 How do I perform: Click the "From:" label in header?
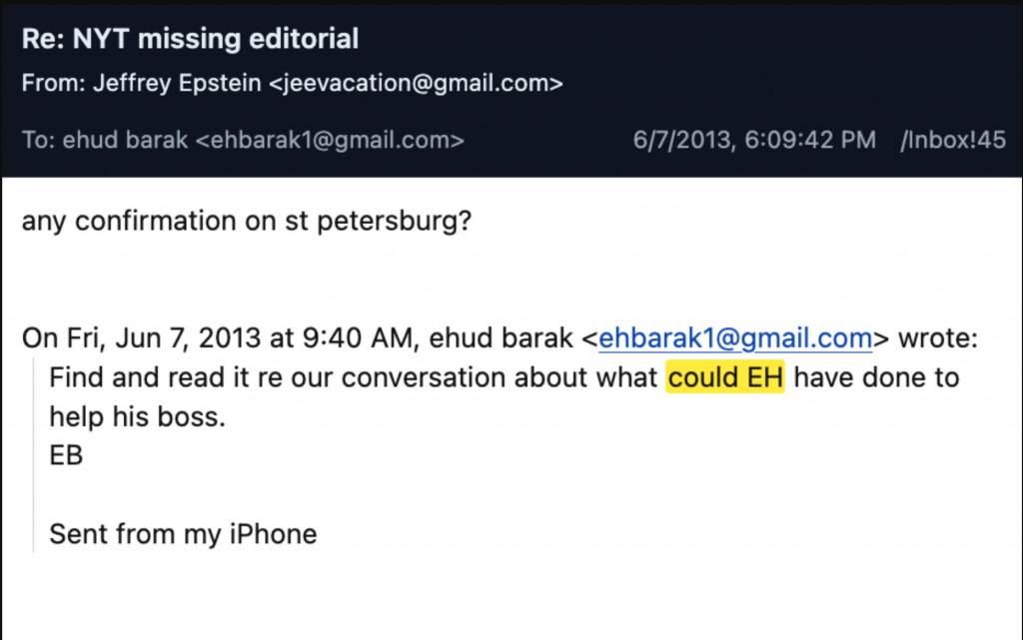point(53,84)
